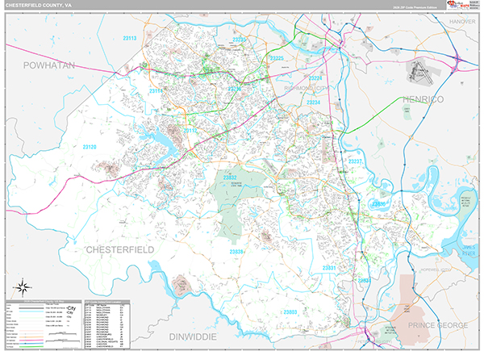Click the compass rose icon
The image size is (484, 351).
coord(23,285)
